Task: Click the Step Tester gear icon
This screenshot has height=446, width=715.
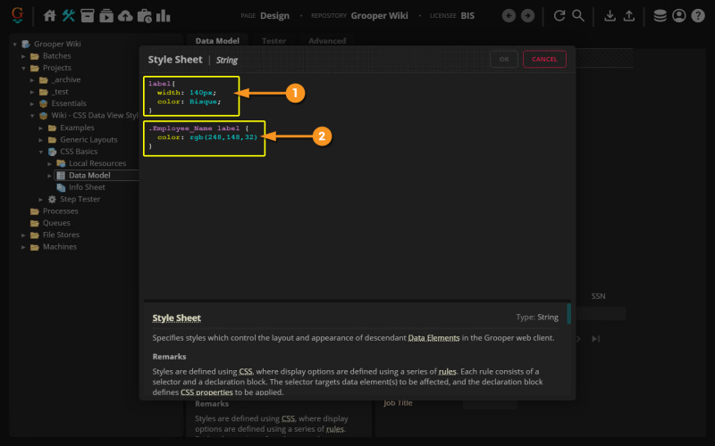Action: [x=52, y=199]
